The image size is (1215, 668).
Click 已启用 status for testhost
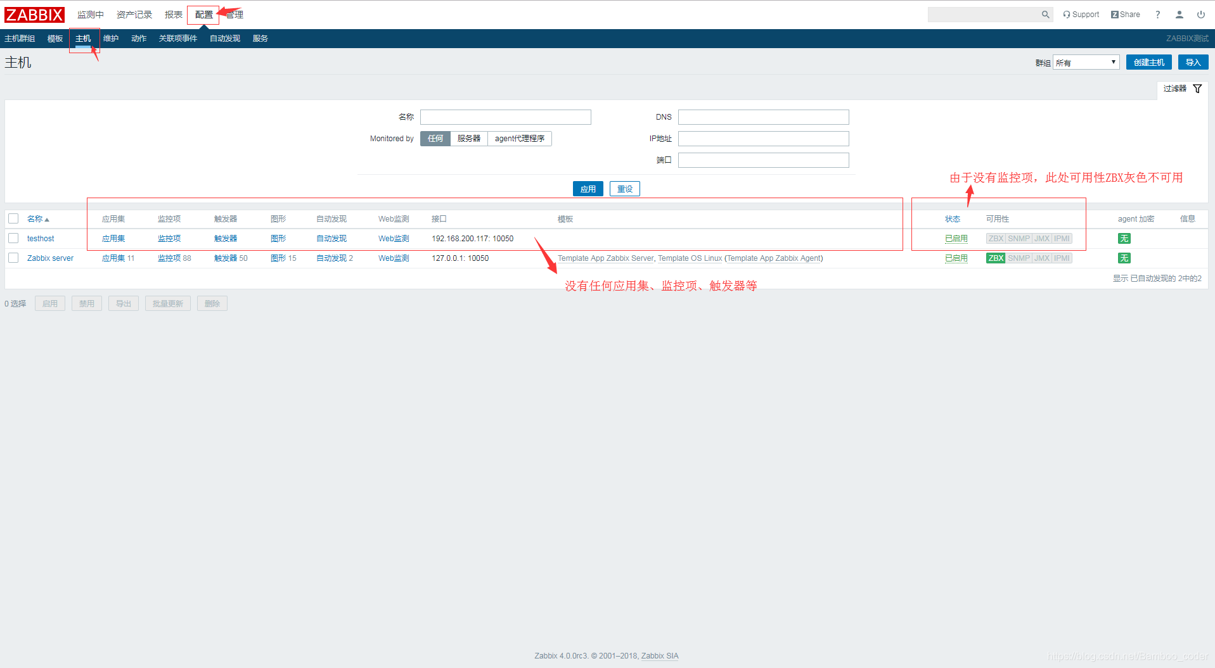[956, 239]
